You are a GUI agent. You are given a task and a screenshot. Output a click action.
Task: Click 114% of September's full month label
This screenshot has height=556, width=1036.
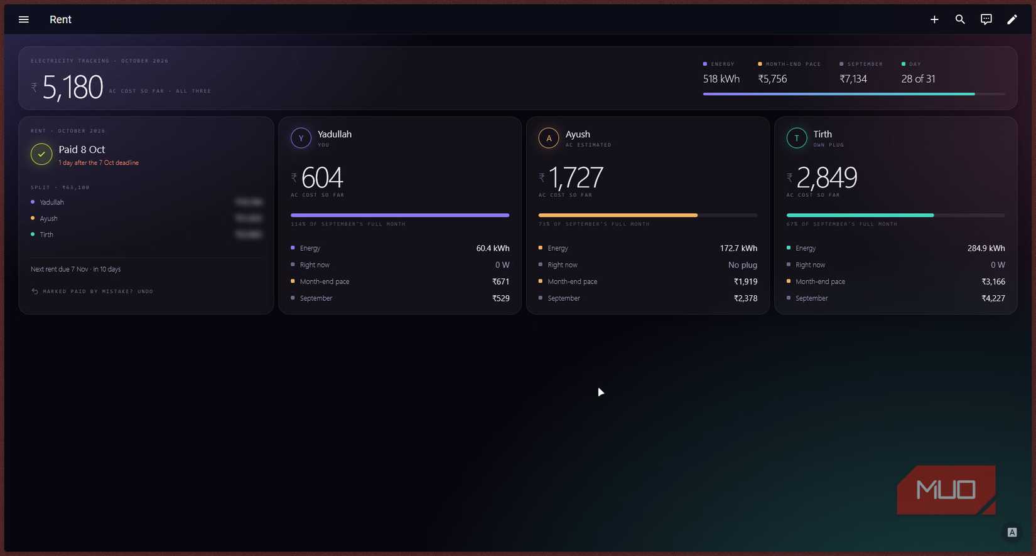point(348,224)
